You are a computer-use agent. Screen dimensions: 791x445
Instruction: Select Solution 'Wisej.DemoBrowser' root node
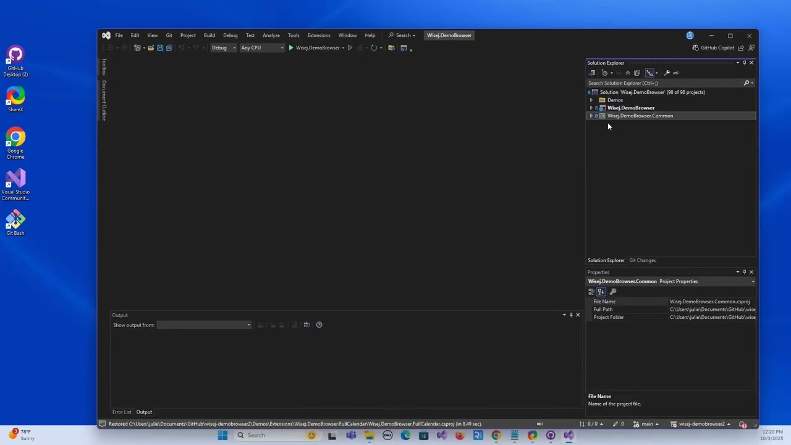[x=652, y=92]
